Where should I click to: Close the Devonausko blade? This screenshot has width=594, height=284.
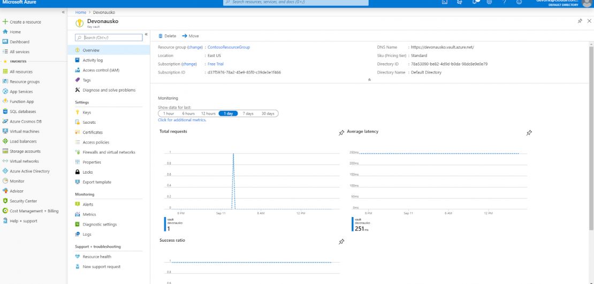coord(589,21)
